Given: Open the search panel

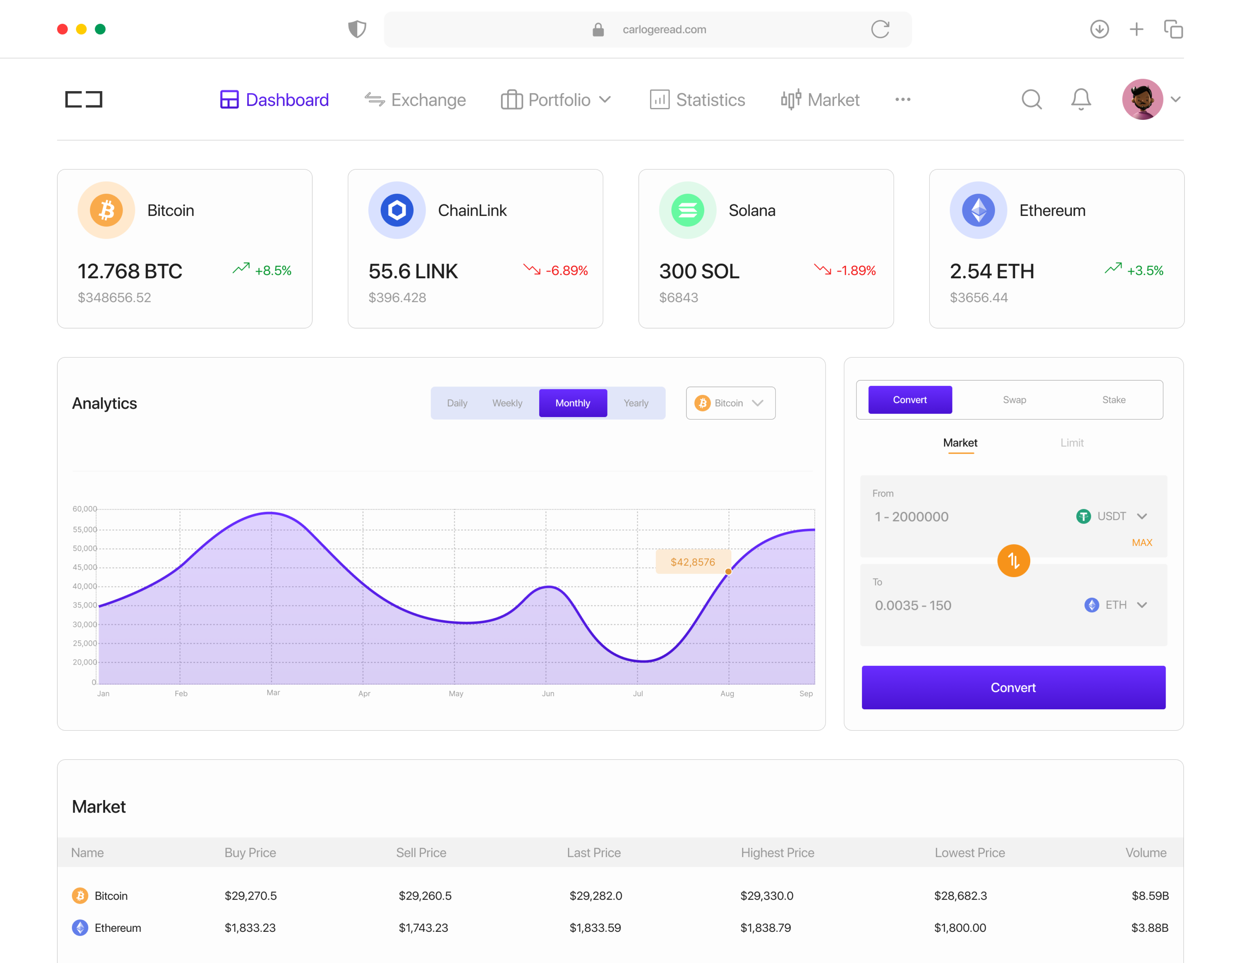Looking at the screenshot, I should (x=1032, y=100).
